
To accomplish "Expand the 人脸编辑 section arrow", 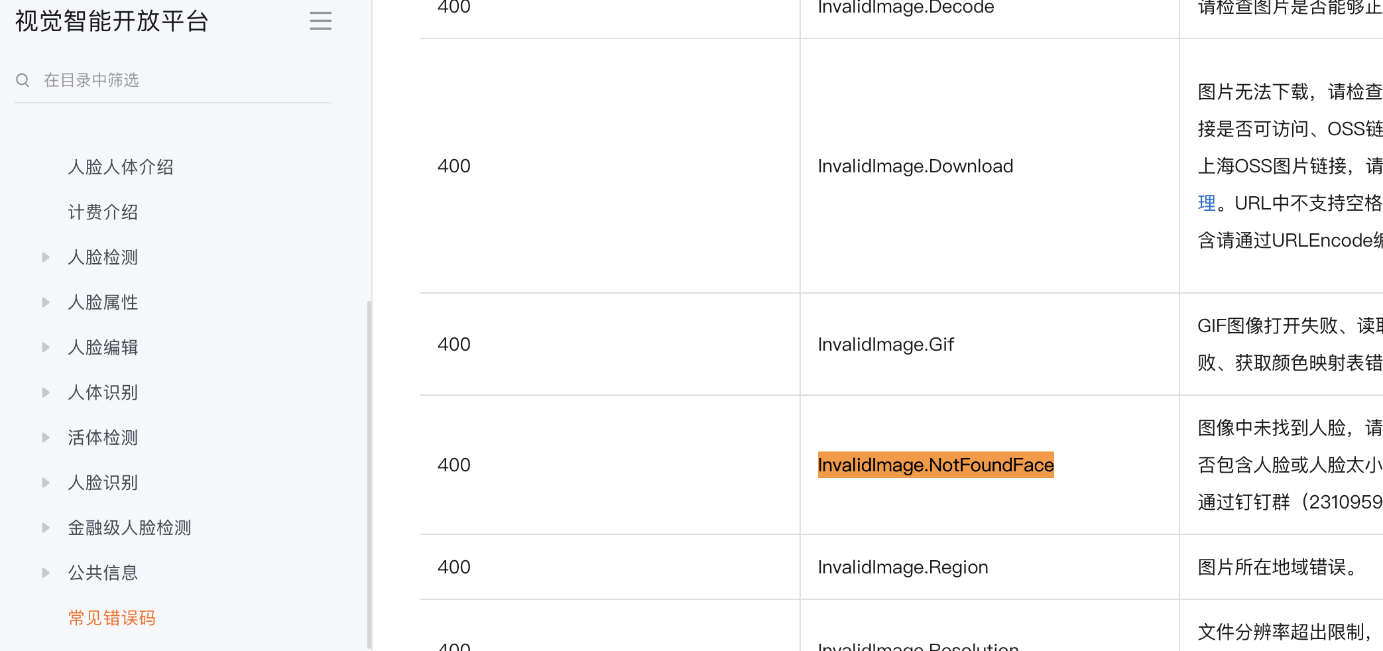I will (x=46, y=347).
